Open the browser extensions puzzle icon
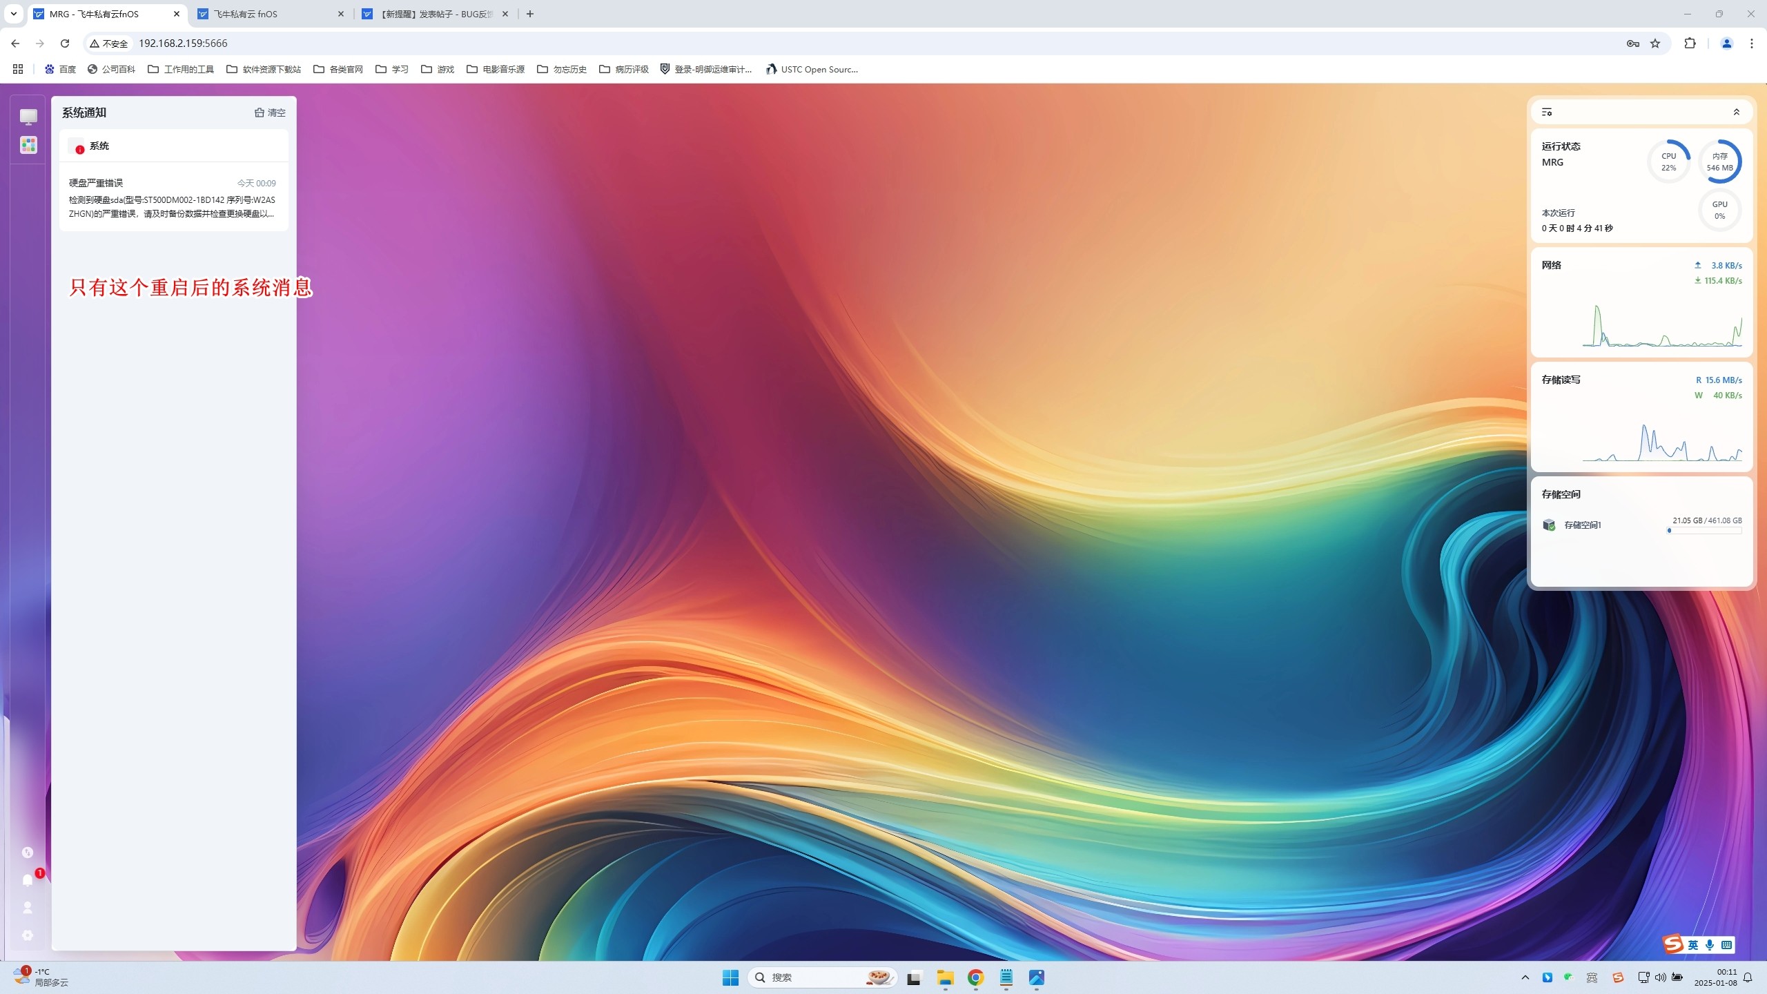 click(1690, 43)
